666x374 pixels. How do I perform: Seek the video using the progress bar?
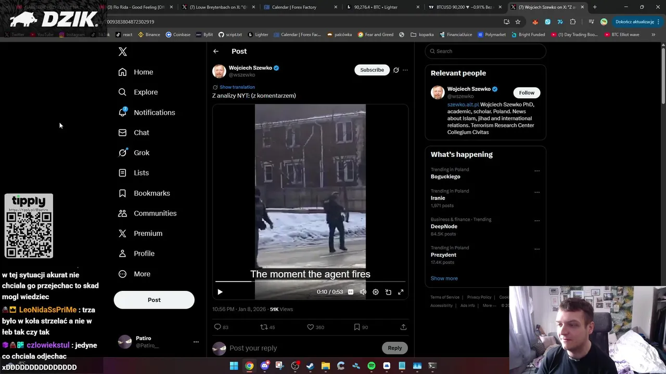(x=310, y=282)
